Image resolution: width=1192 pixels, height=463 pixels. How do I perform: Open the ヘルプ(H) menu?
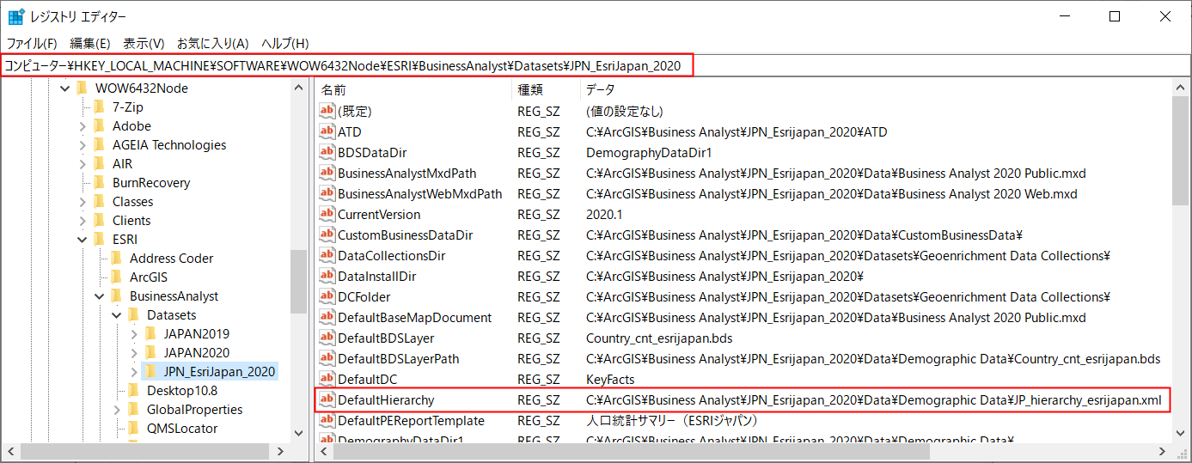coord(284,43)
